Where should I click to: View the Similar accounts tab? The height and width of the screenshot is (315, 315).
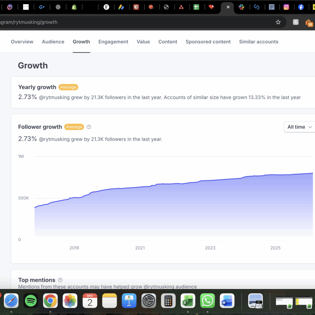click(258, 42)
